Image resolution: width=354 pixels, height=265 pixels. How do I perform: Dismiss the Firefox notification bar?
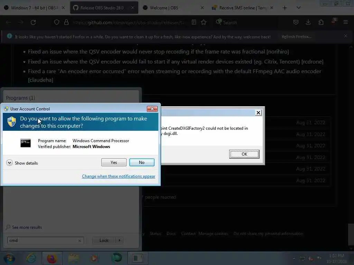pyautogui.click(x=345, y=36)
